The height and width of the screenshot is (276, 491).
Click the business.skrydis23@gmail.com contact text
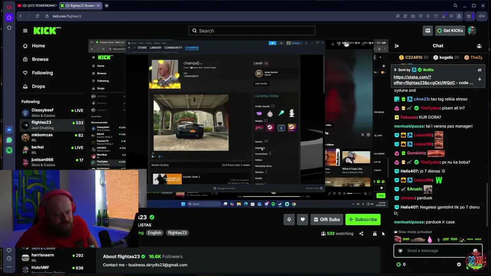158,265
